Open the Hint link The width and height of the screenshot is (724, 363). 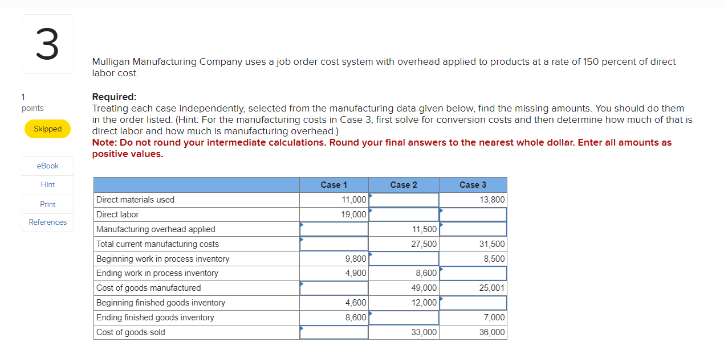pyautogui.click(x=48, y=184)
